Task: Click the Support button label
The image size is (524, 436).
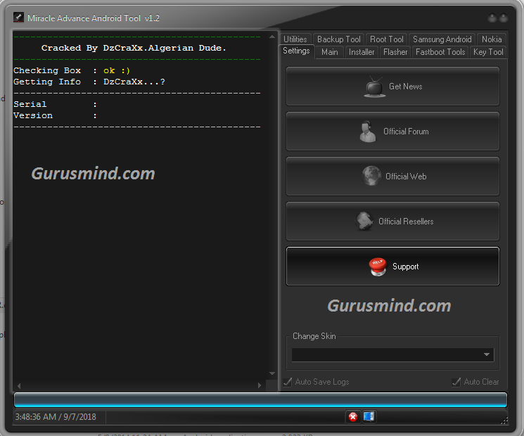Action: (x=405, y=267)
